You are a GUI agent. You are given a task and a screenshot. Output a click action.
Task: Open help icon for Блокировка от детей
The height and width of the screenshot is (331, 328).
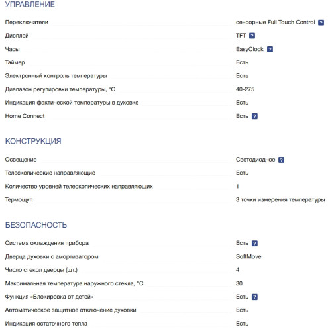tap(254, 297)
